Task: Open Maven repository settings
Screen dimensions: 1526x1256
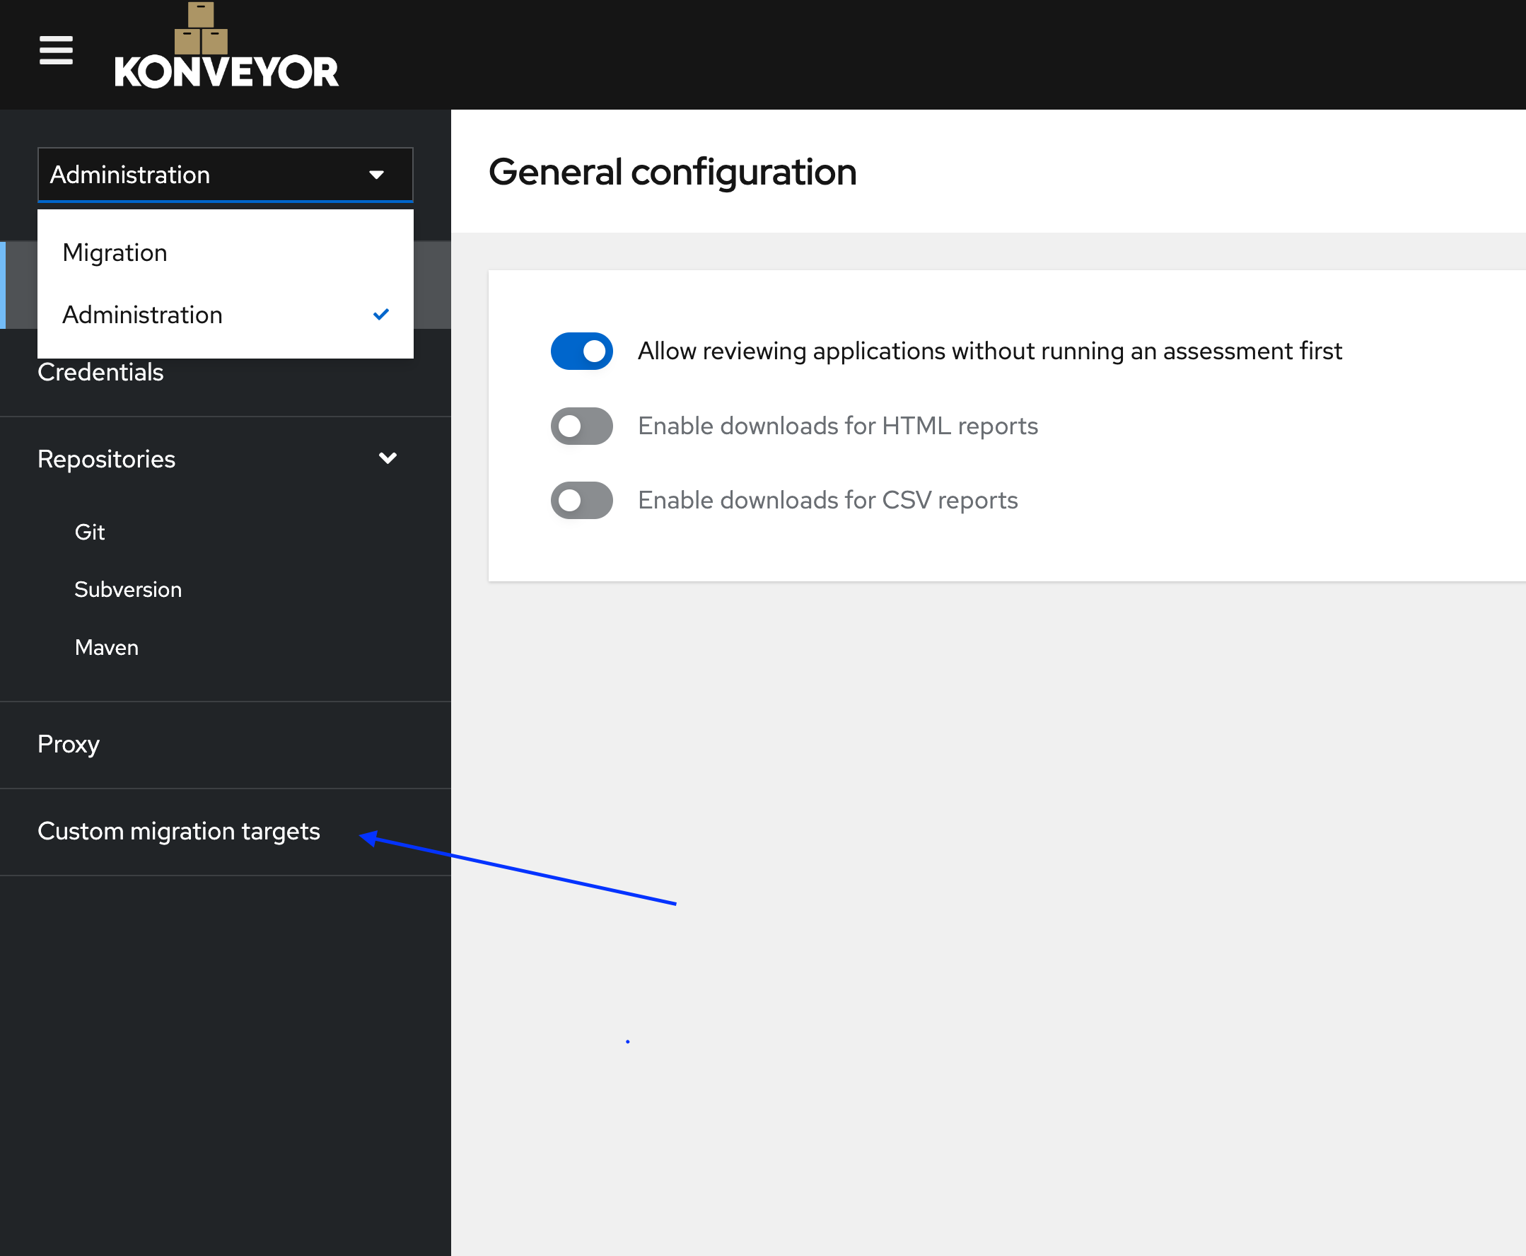Action: [x=106, y=648]
